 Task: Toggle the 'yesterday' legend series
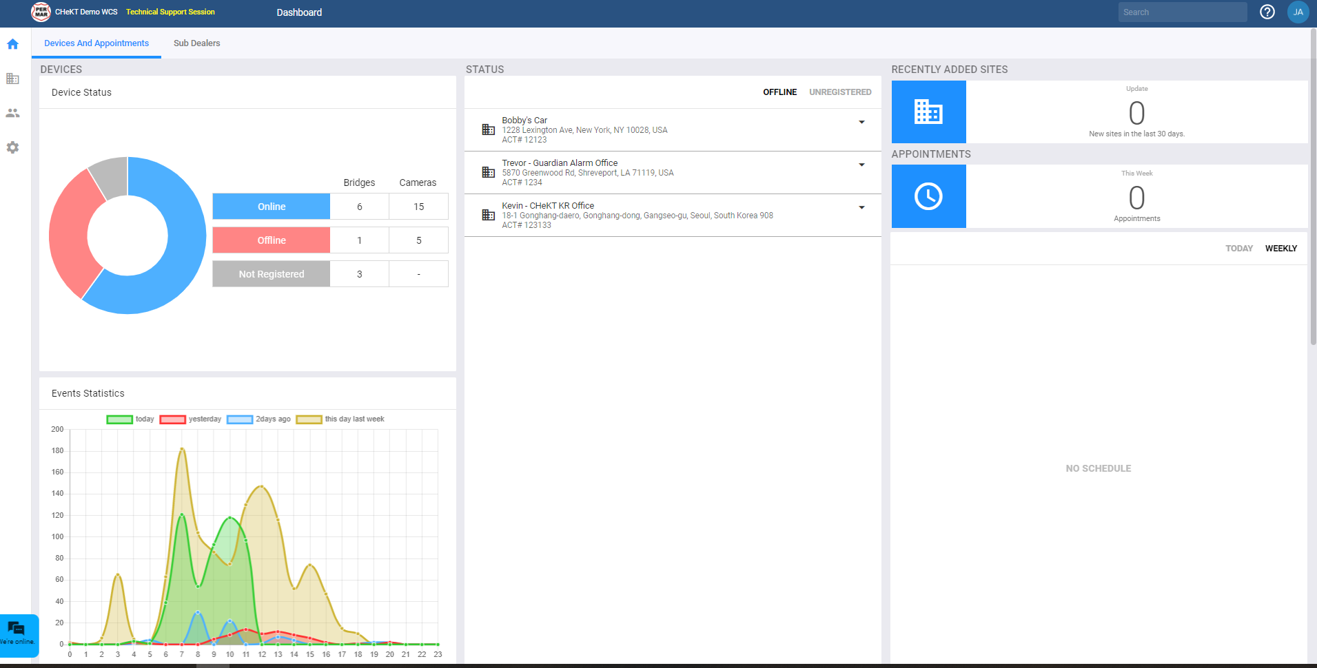pyautogui.click(x=190, y=419)
